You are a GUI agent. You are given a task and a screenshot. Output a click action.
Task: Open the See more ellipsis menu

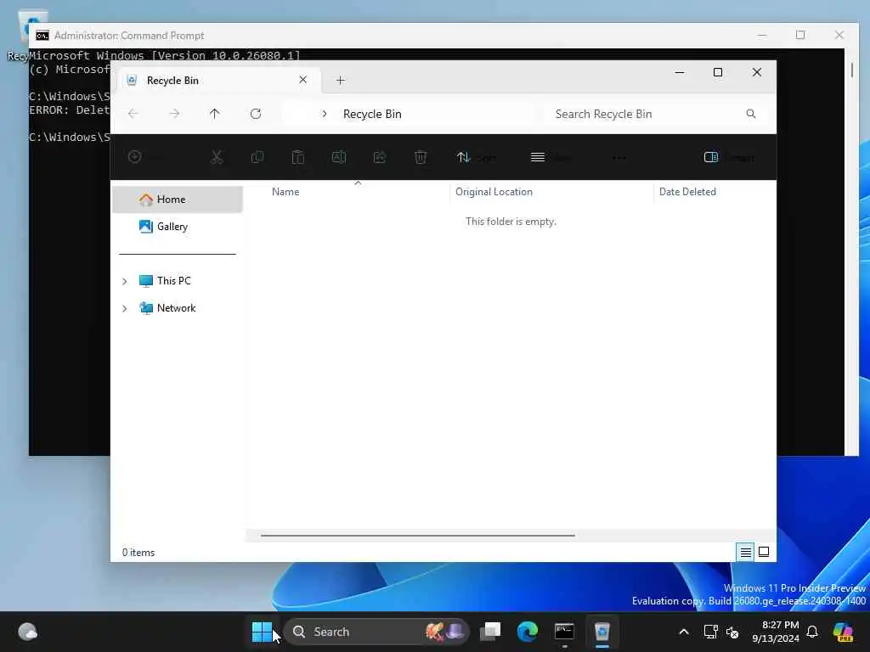(619, 158)
